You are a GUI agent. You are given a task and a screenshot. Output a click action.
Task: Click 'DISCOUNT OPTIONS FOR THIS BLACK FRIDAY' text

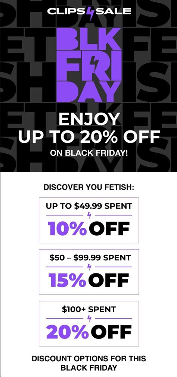click(89, 363)
